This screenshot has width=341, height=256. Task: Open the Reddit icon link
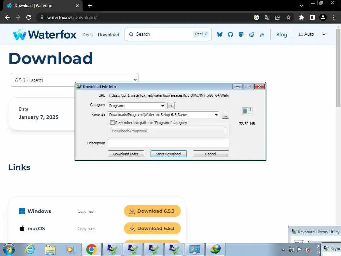click(x=252, y=34)
